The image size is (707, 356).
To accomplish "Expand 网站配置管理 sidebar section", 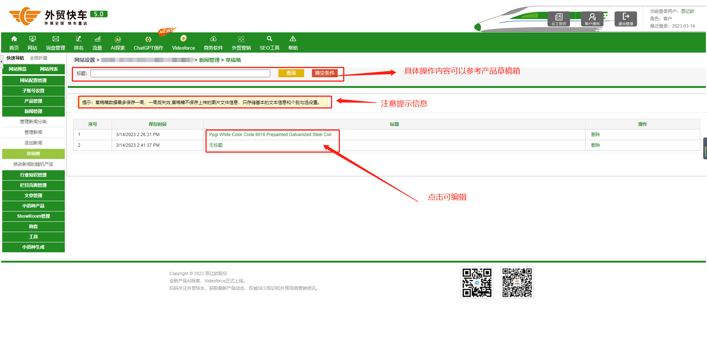I will click(x=34, y=81).
